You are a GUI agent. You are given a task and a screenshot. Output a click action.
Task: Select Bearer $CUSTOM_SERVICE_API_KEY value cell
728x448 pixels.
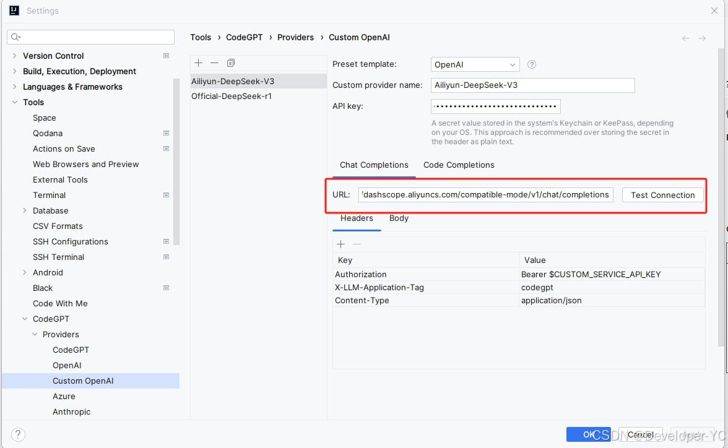[x=612, y=274]
